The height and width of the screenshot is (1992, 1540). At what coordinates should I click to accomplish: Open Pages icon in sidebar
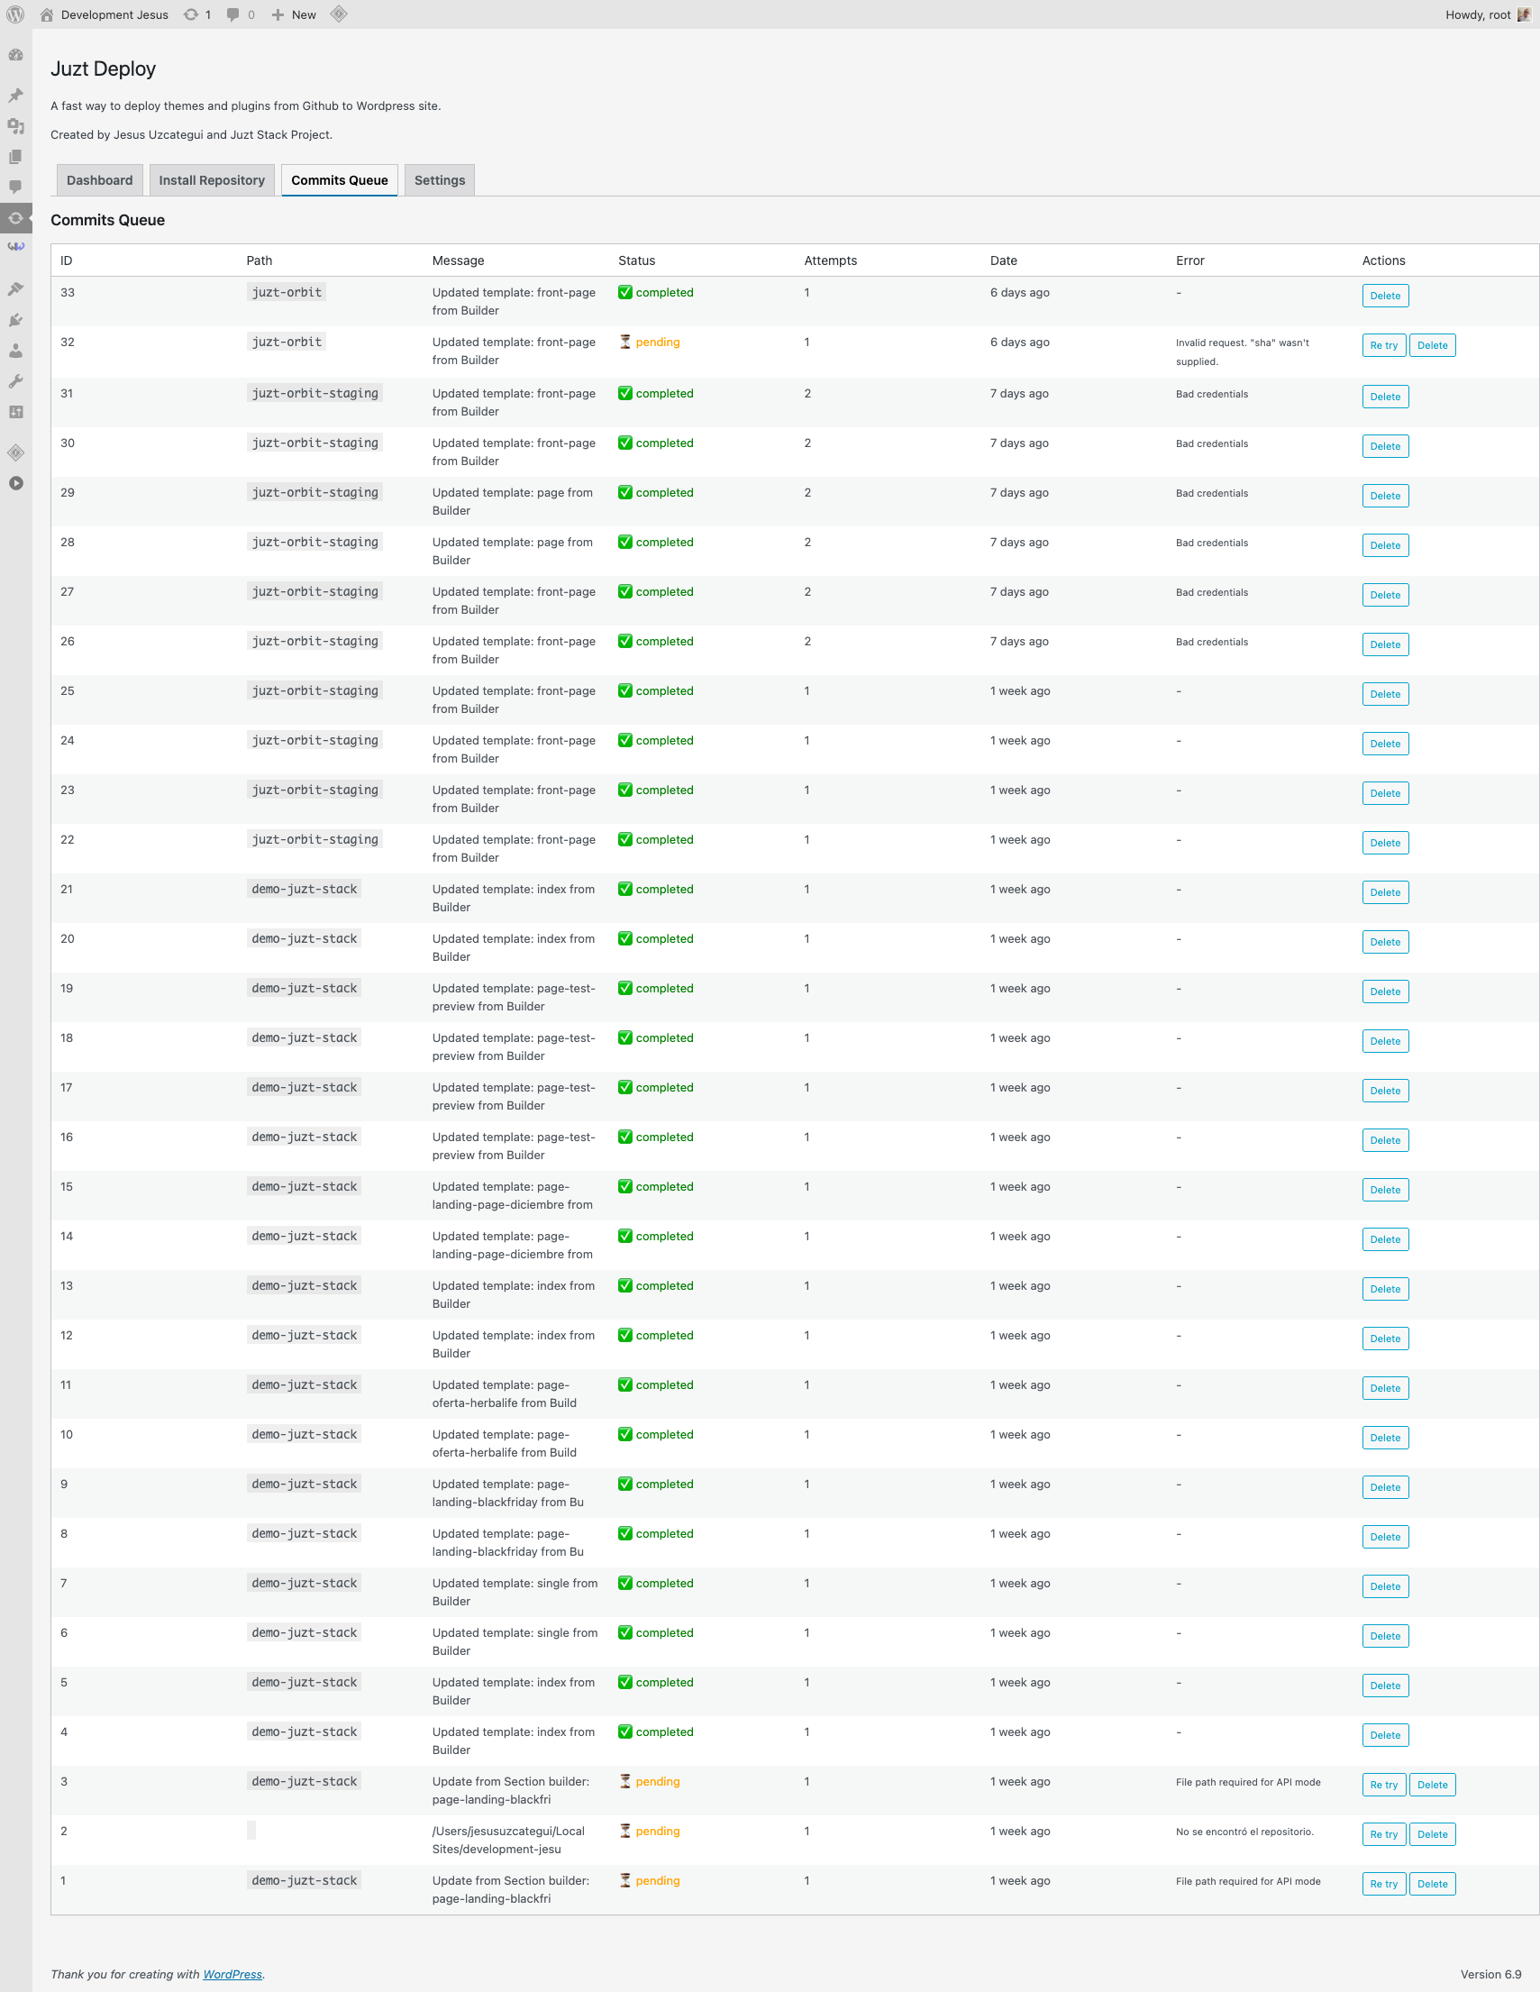[x=15, y=157]
